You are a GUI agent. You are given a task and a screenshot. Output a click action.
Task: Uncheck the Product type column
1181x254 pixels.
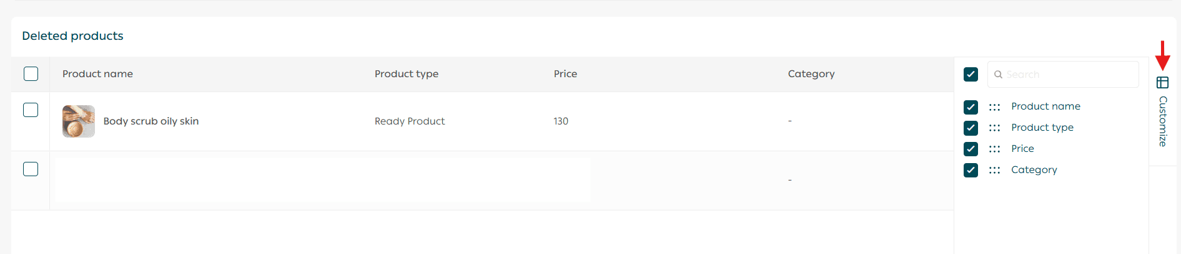[971, 128]
